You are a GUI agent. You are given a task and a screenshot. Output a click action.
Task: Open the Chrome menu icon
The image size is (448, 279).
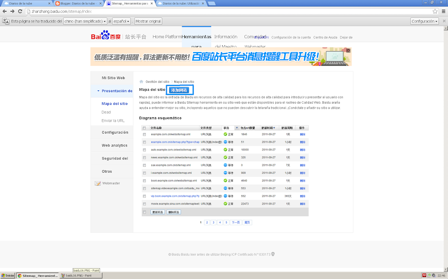444,11
